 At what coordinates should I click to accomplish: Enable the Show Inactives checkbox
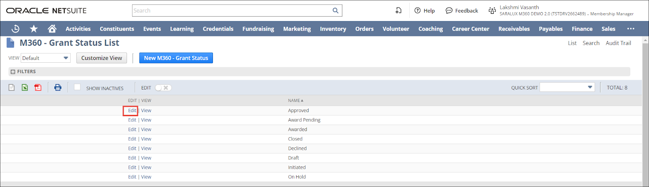(x=77, y=87)
